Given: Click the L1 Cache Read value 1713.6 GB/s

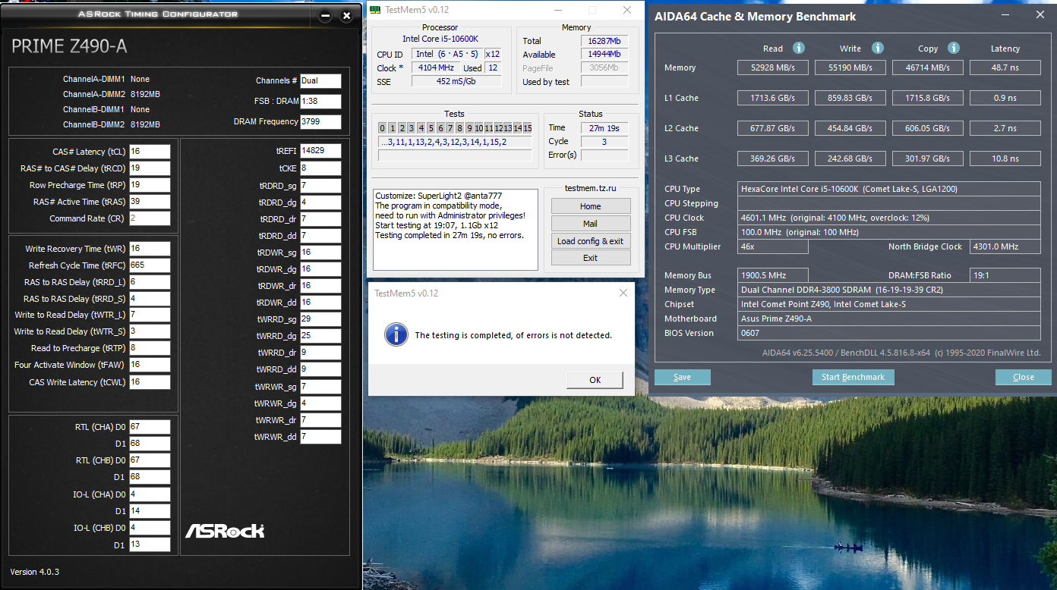Looking at the screenshot, I should [774, 98].
